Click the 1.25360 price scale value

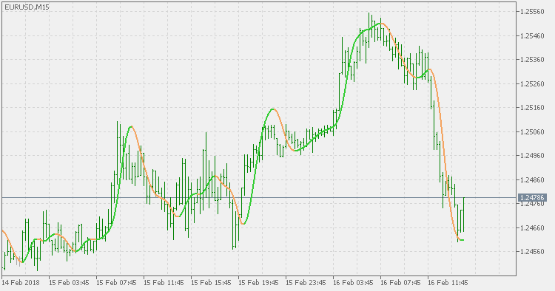click(x=532, y=59)
